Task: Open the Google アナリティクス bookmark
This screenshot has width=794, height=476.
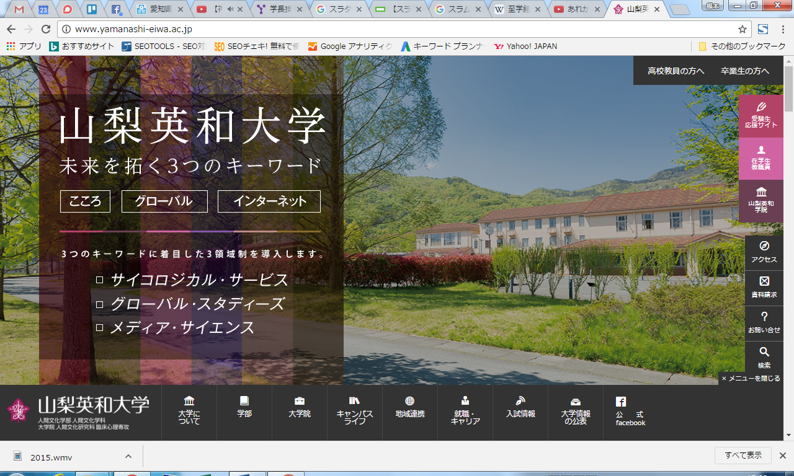Action: 350,46
